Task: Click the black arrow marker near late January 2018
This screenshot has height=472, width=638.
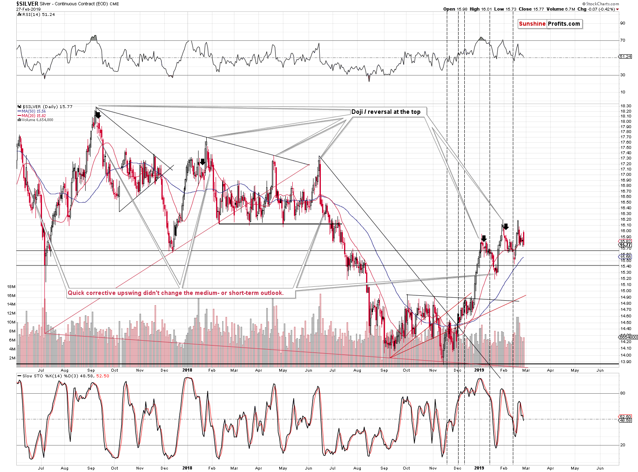Action: point(203,162)
